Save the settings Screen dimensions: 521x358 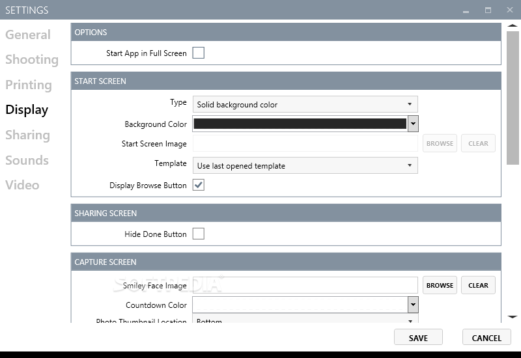[x=418, y=338]
